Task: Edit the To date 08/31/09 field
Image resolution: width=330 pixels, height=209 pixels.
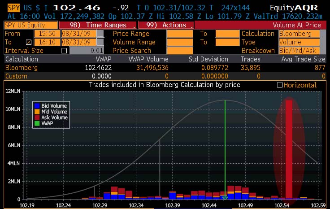Action: tap(79, 42)
